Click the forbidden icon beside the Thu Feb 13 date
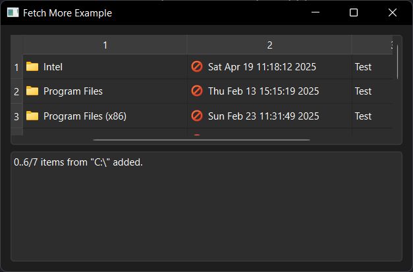The height and width of the screenshot is (272, 413). click(197, 91)
